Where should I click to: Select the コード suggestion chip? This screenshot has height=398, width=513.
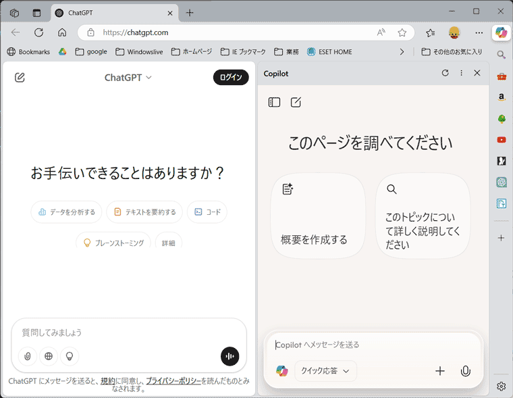click(207, 212)
